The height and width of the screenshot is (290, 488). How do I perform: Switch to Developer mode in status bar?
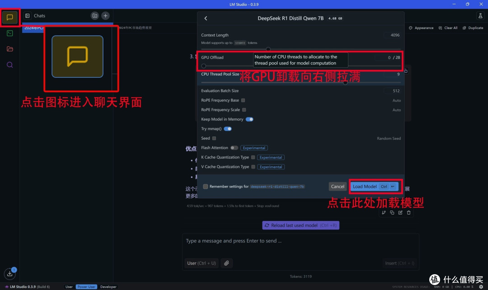tap(108, 286)
